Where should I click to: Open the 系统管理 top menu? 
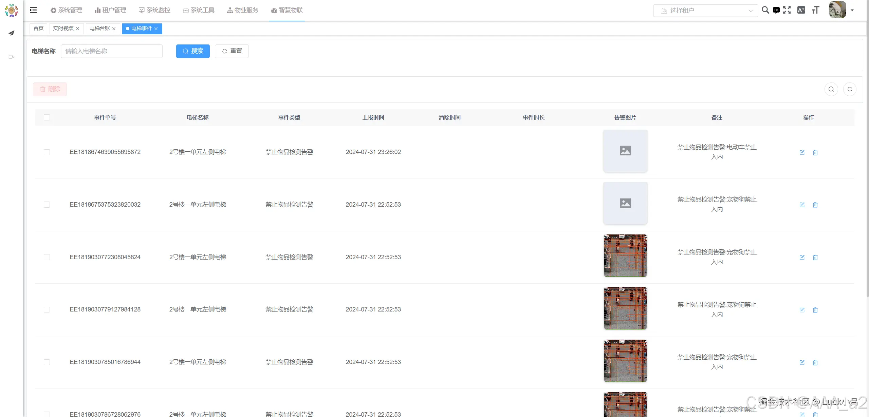click(x=66, y=10)
